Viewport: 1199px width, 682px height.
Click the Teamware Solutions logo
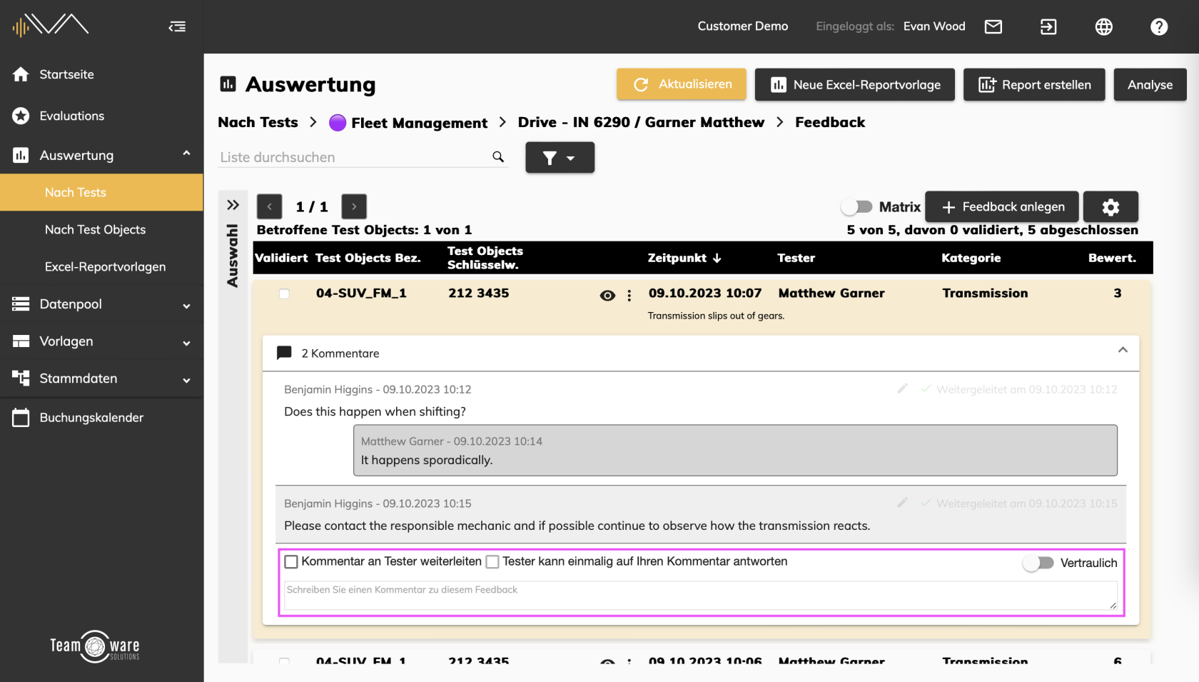[x=95, y=646]
